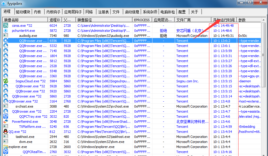Click the explorer.exe folder icon

5,147
